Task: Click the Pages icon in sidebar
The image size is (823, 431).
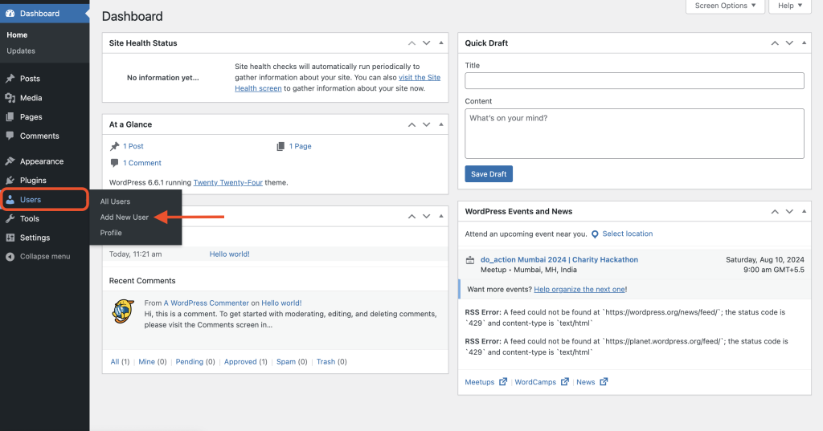Action: tap(10, 117)
